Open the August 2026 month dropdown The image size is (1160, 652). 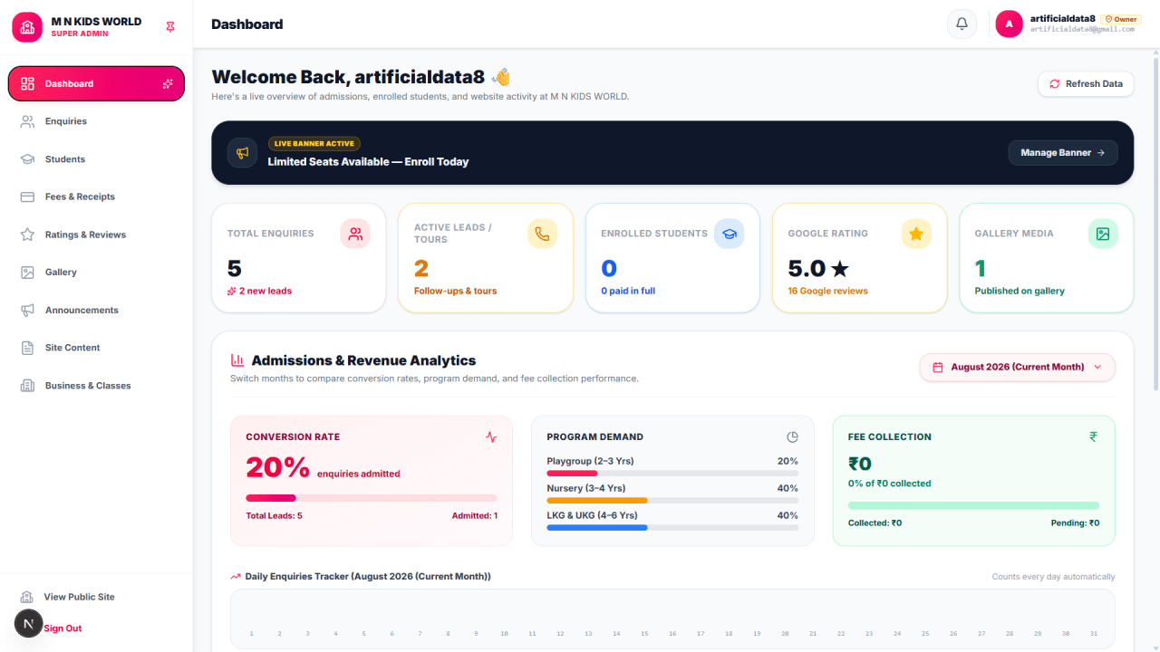point(1018,367)
